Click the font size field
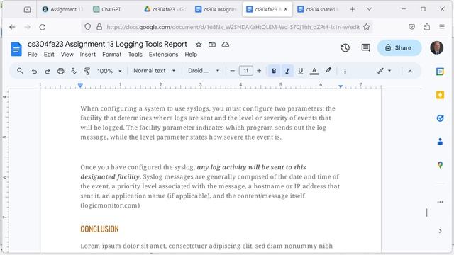454x255 pixels. [x=246, y=71]
